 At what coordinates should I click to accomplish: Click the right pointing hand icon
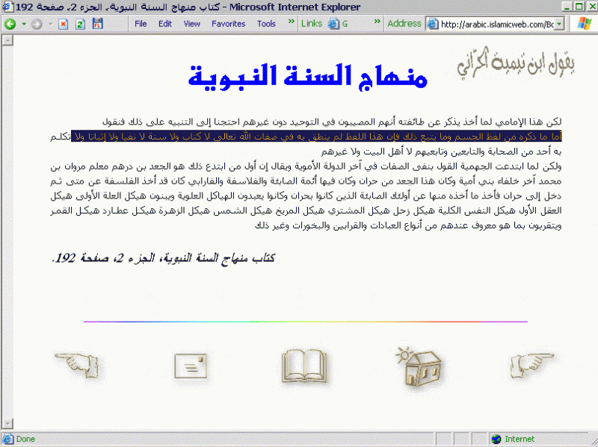coord(533,365)
